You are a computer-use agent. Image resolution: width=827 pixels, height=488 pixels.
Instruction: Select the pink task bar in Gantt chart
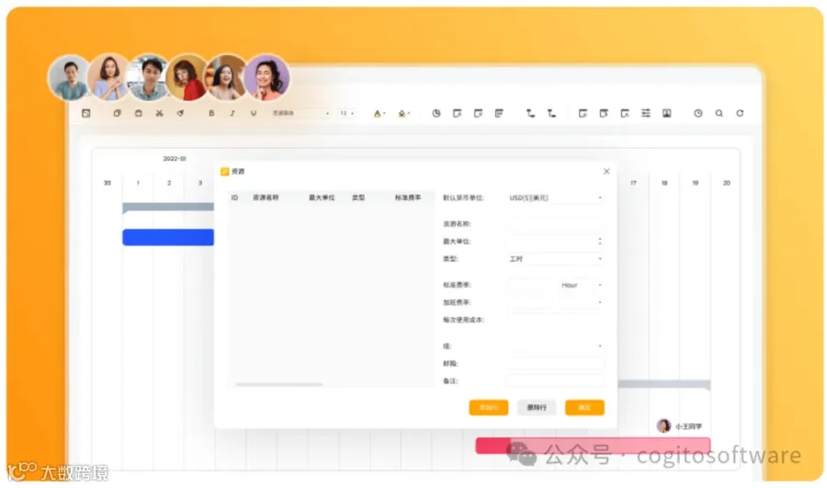(593, 446)
